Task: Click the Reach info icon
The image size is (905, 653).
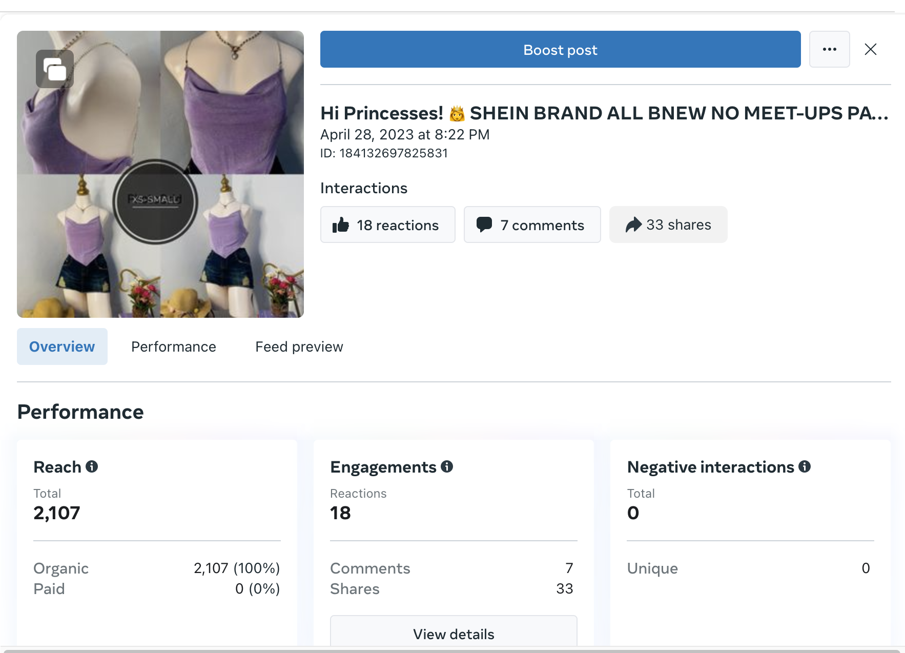Action: click(x=92, y=466)
